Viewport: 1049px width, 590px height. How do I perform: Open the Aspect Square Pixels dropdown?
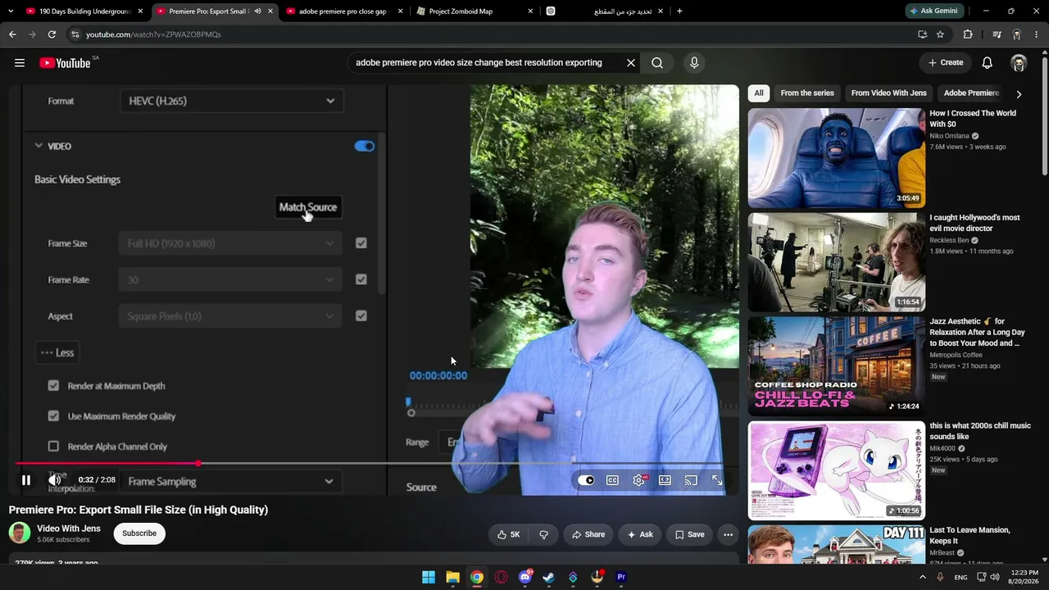230,315
